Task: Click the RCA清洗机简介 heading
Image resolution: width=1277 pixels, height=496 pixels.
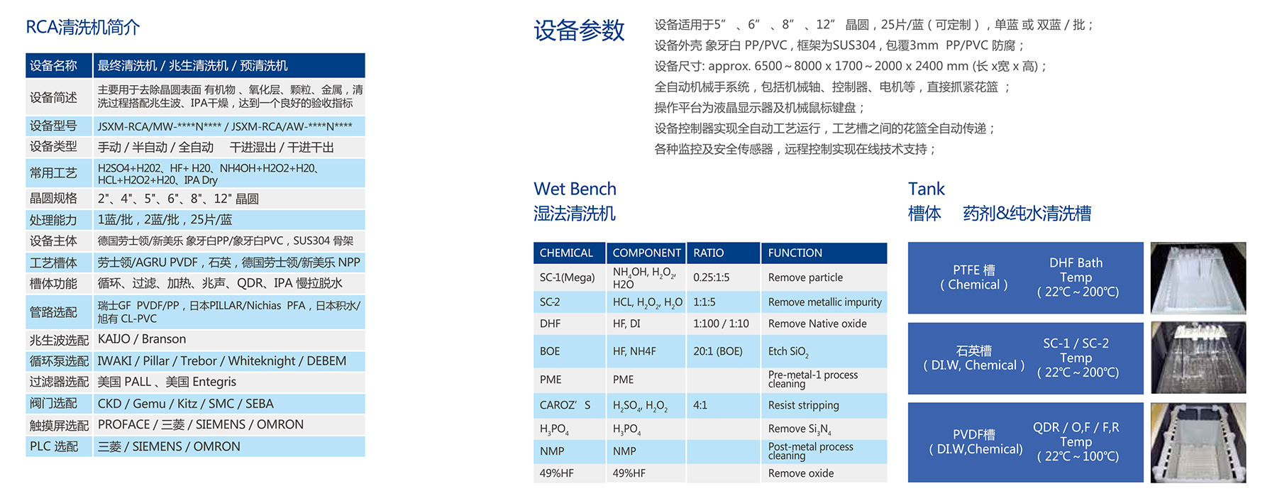Action: (83, 28)
